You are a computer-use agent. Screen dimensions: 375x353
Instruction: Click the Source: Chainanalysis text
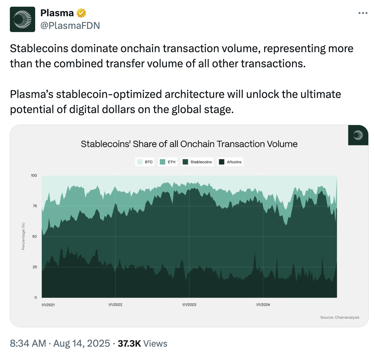click(x=339, y=317)
